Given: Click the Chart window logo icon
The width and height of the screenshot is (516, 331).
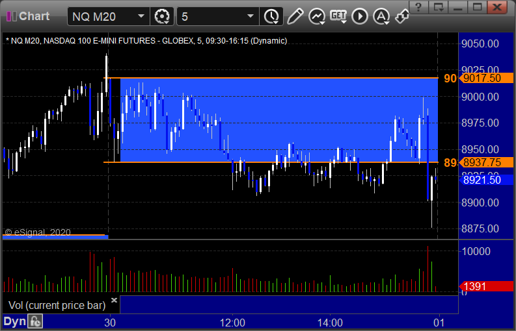Looking at the screenshot, I should [12, 16].
